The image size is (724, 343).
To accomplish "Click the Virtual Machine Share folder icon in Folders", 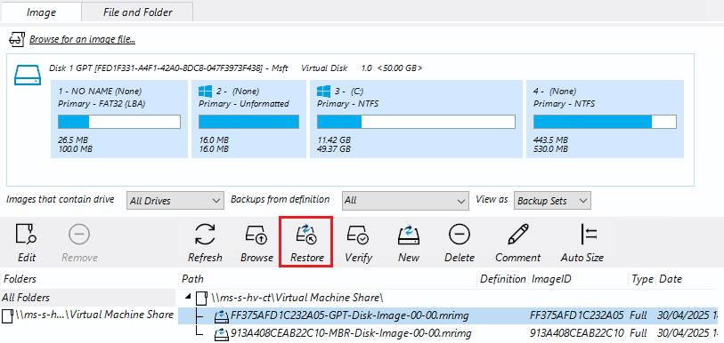I will point(7,315).
